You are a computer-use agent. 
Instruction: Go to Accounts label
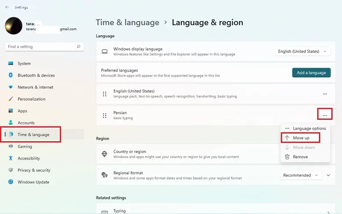26,123
